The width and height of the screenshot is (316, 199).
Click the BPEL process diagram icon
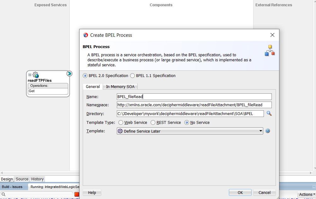tap(270, 51)
